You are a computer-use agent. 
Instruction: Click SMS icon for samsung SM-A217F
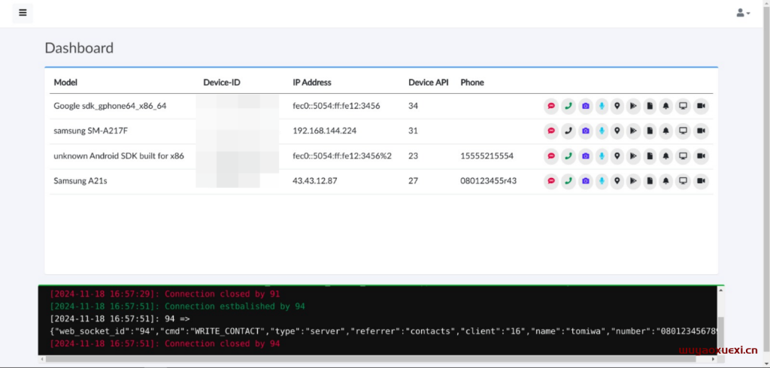(551, 131)
